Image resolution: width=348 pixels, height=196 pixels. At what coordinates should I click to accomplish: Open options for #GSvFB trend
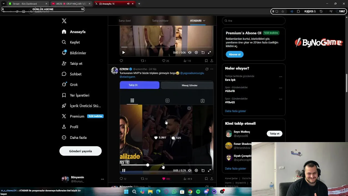click(x=281, y=88)
